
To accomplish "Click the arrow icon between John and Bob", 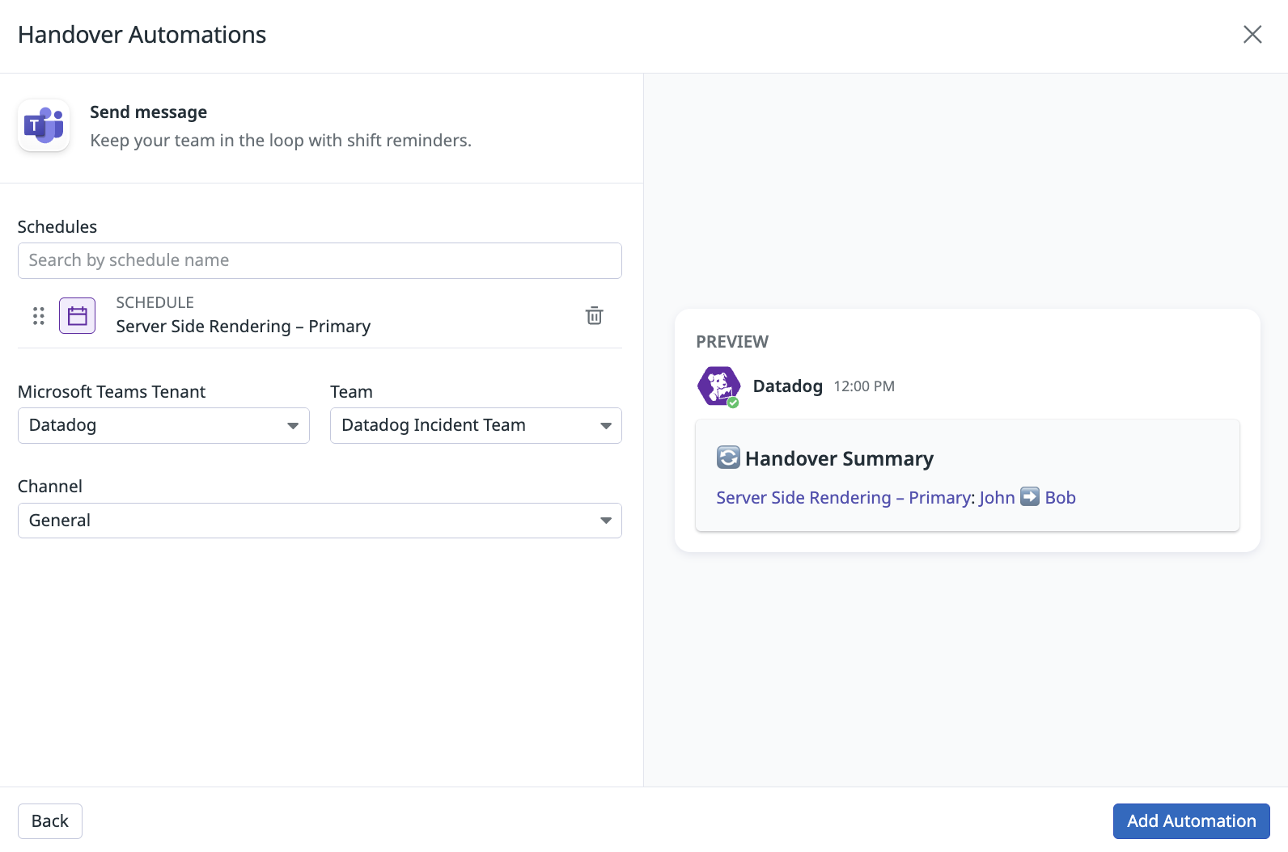I will coord(1029,496).
